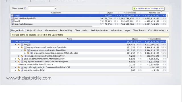The width and height of the screenshot is (182, 102).
Task: Select the java.math.BigInteger class row
Action: pos(88,24)
